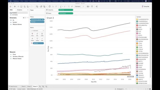
Task: Click the Save icon in toolbar
Action: 21,6
